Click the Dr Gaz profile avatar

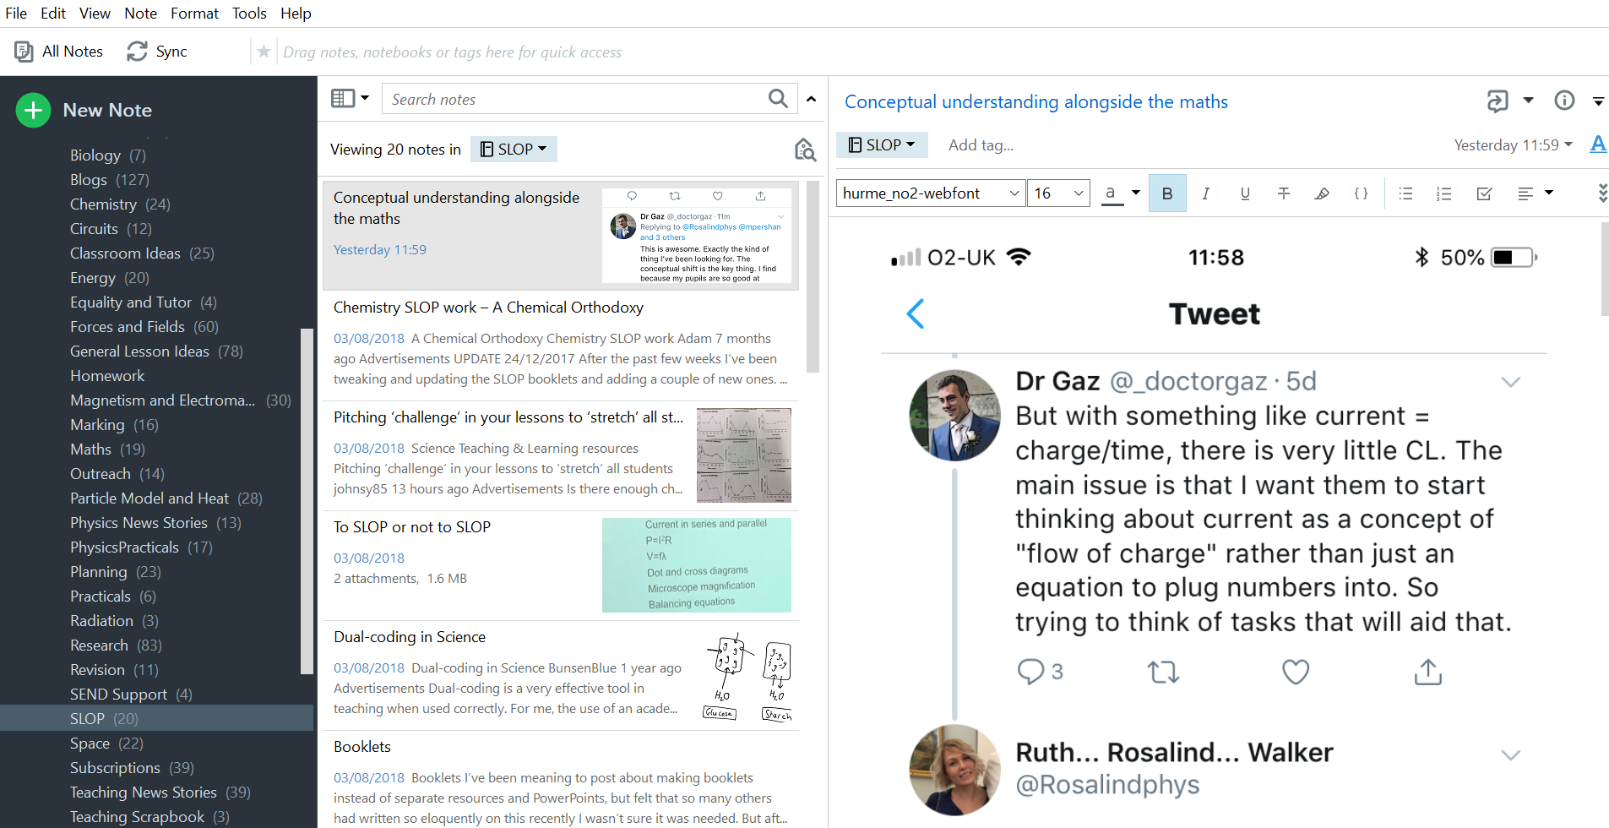point(954,415)
